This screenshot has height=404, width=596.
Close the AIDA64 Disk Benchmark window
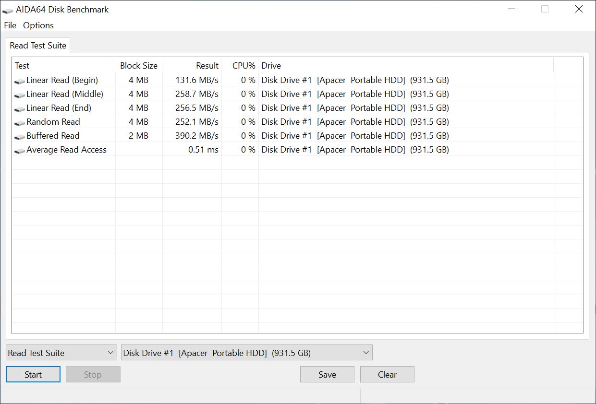coord(579,9)
